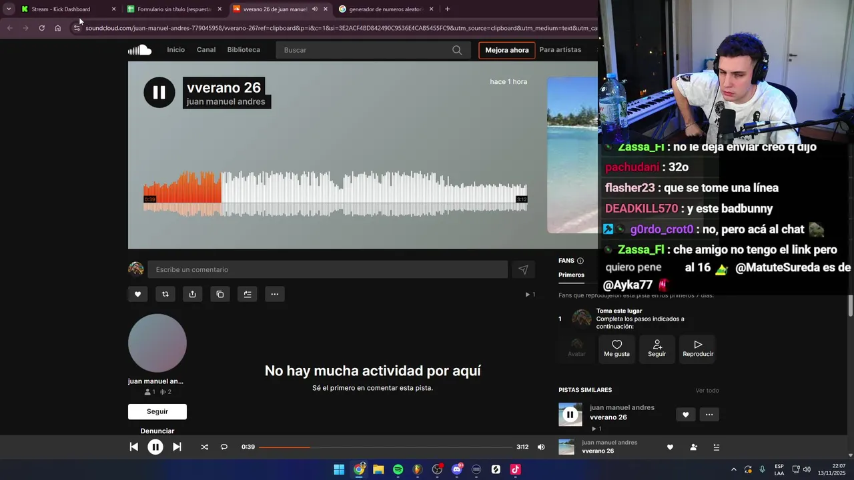This screenshot has height=480, width=854.
Task: Open the artist's round profile avatar
Action: coord(157,343)
